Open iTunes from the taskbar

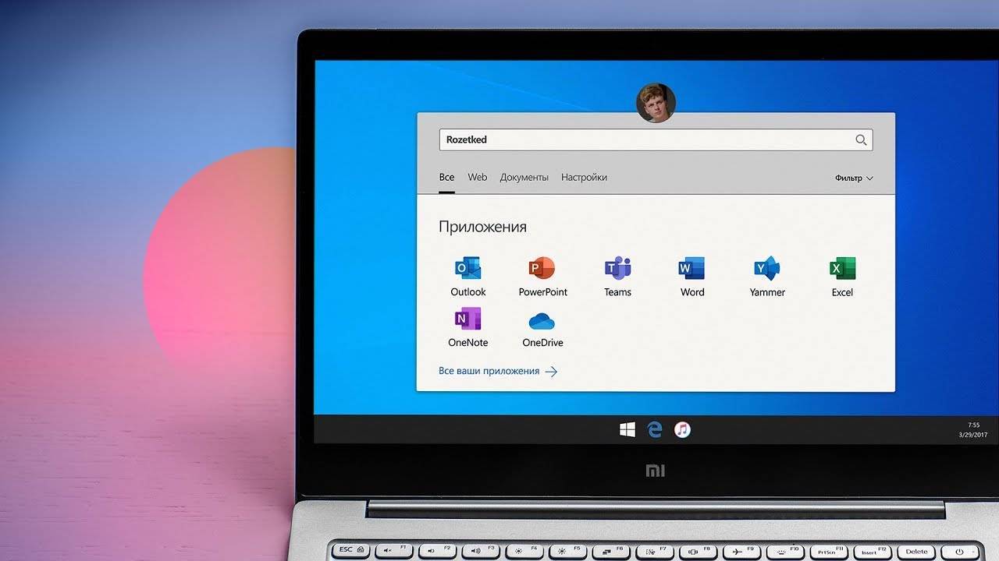[x=682, y=429]
